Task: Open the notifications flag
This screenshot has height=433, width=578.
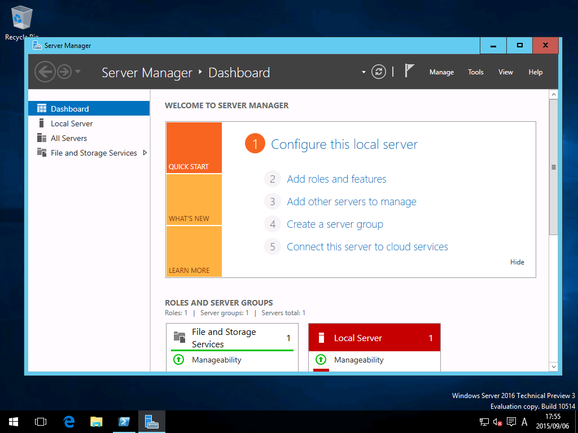Action: click(x=410, y=70)
